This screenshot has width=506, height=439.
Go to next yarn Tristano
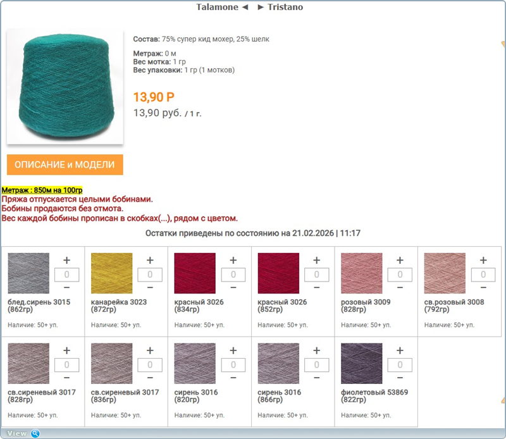point(280,7)
